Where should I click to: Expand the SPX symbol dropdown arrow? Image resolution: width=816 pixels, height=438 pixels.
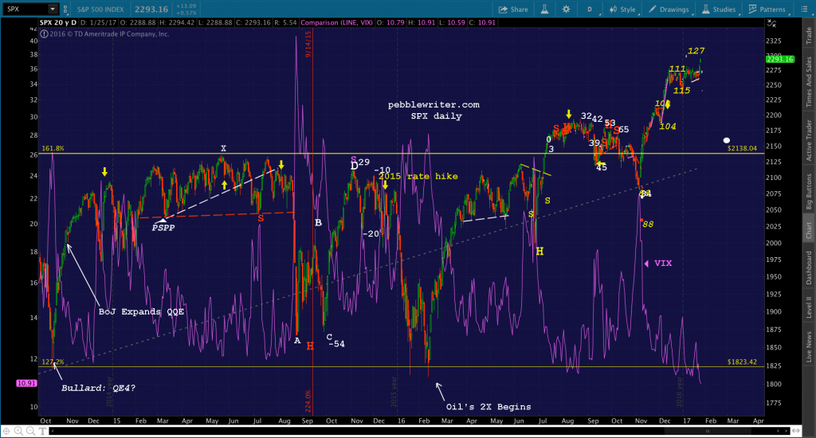point(53,9)
